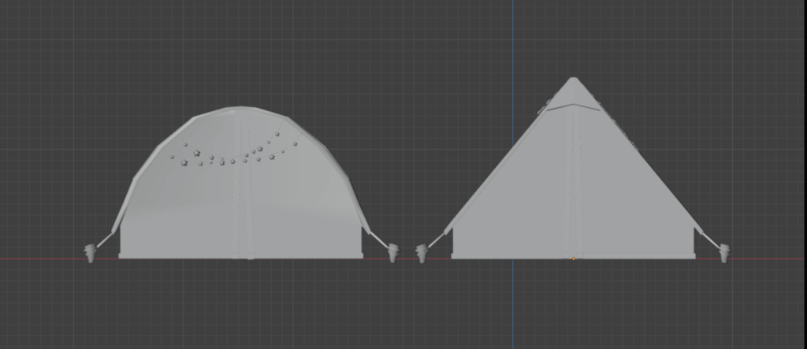This screenshot has height=349, width=807.
Task: Click the right stake of the pyramid tent
Action: click(724, 252)
